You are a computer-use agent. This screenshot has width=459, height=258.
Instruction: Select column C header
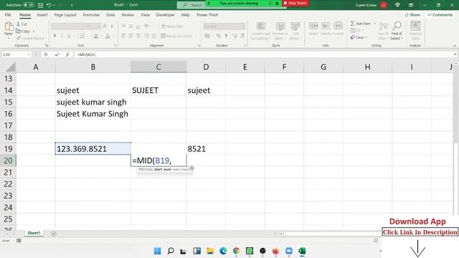(x=158, y=67)
